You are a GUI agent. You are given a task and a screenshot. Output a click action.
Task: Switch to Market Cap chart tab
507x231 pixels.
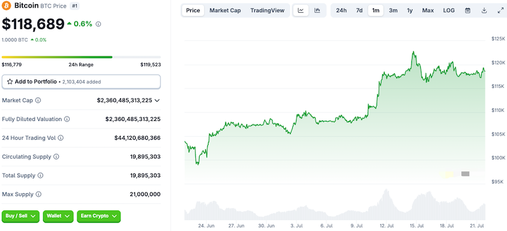pos(225,10)
